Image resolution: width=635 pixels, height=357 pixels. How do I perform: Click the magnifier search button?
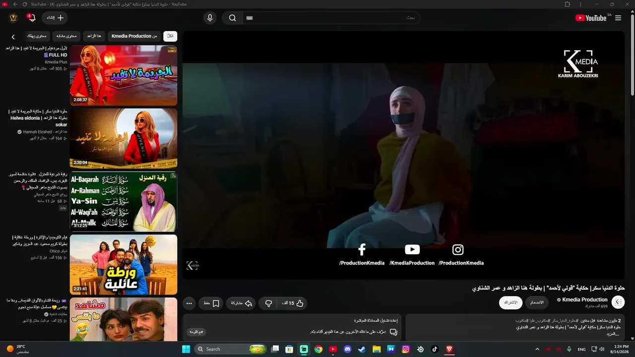coord(232,18)
